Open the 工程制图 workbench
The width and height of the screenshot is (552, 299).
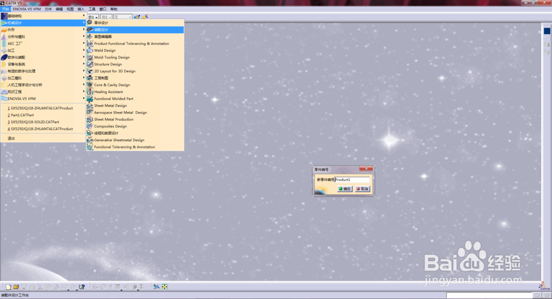(135, 78)
